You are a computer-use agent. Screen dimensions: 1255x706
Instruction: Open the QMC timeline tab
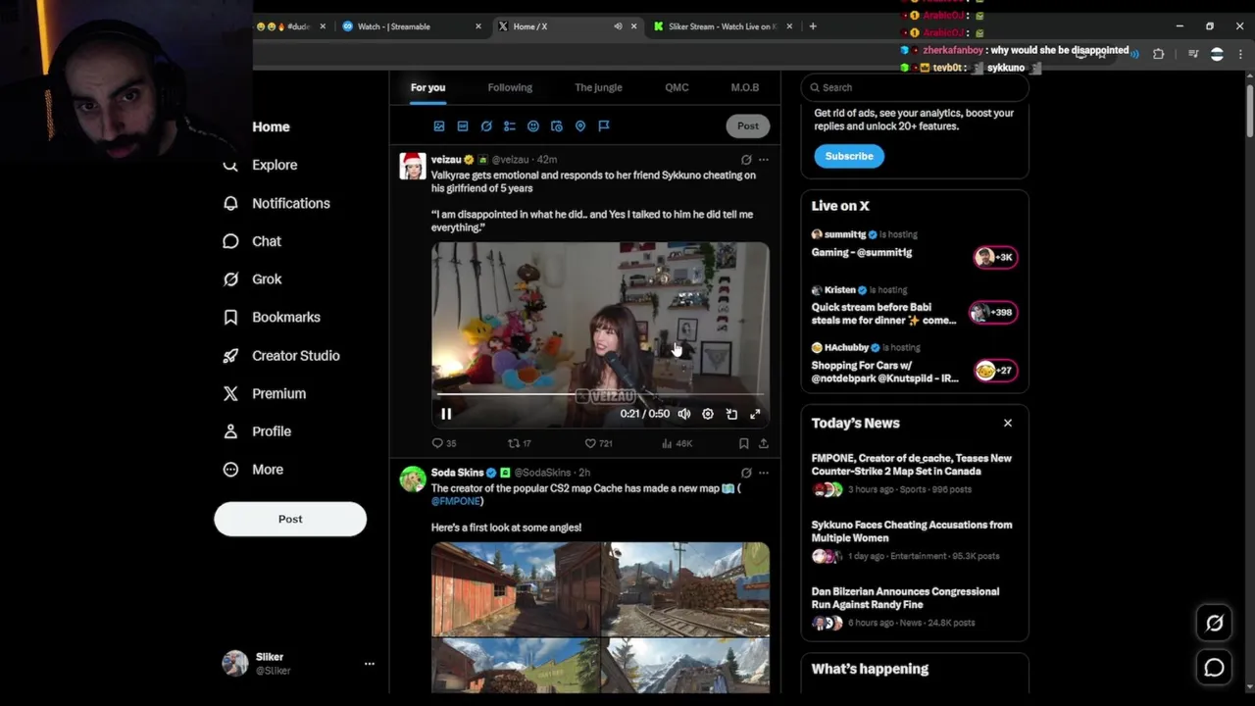677,87
